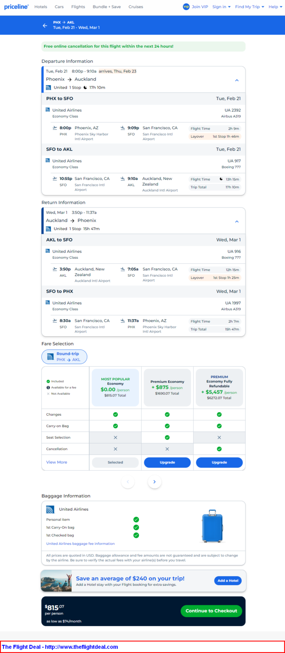
Task: Open the Cars tab
Action: point(59,7)
